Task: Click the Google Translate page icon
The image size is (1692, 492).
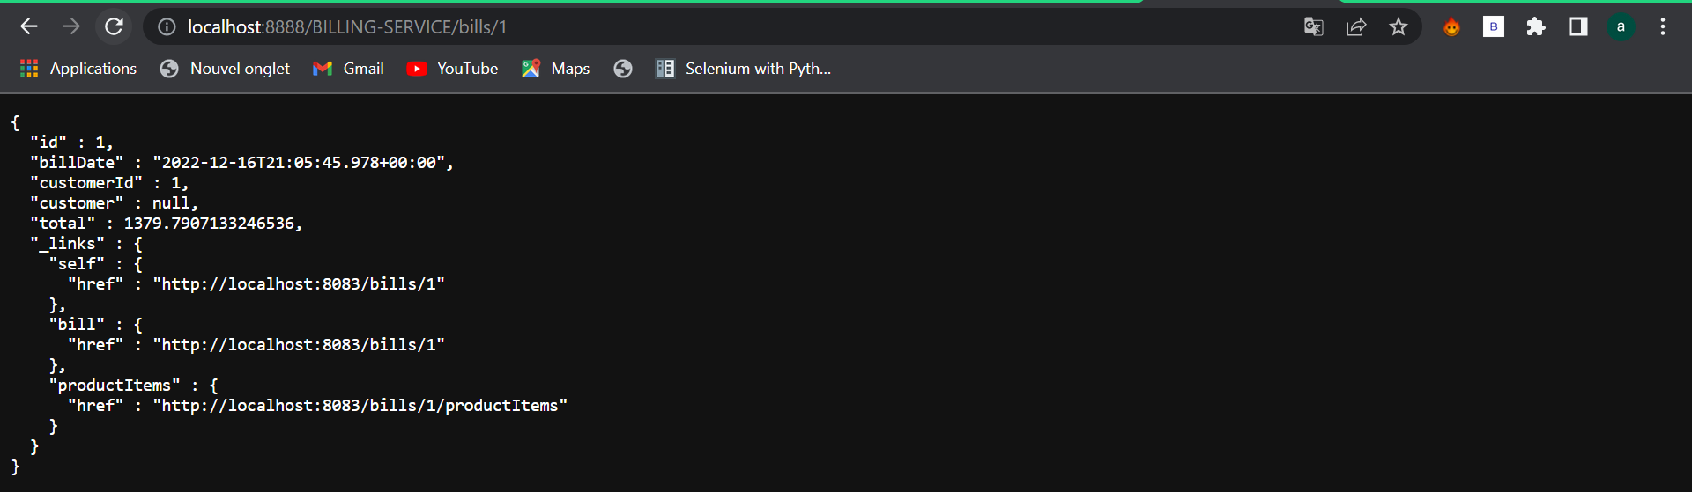Action: pos(1314,27)
